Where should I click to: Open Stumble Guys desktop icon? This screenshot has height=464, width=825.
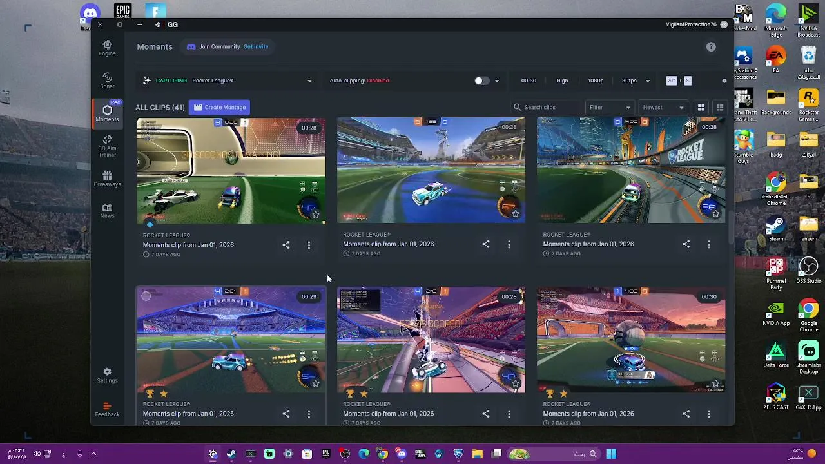pos(743,146)
